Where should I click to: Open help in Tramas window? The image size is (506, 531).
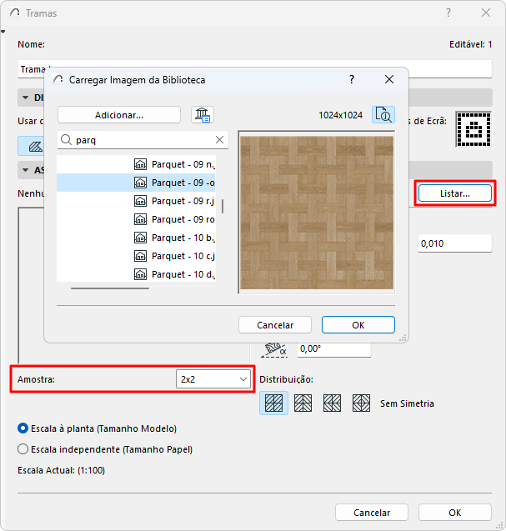(x=448, y=13)
